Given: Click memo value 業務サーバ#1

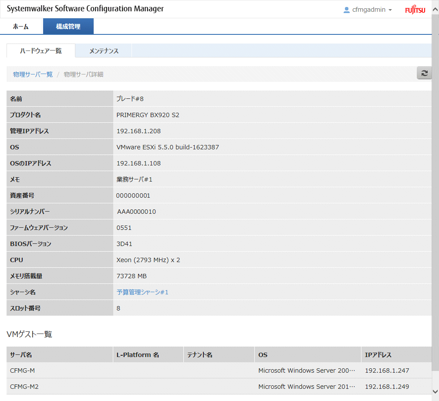Looking at the screenshot, I should (x=135, y=179).
